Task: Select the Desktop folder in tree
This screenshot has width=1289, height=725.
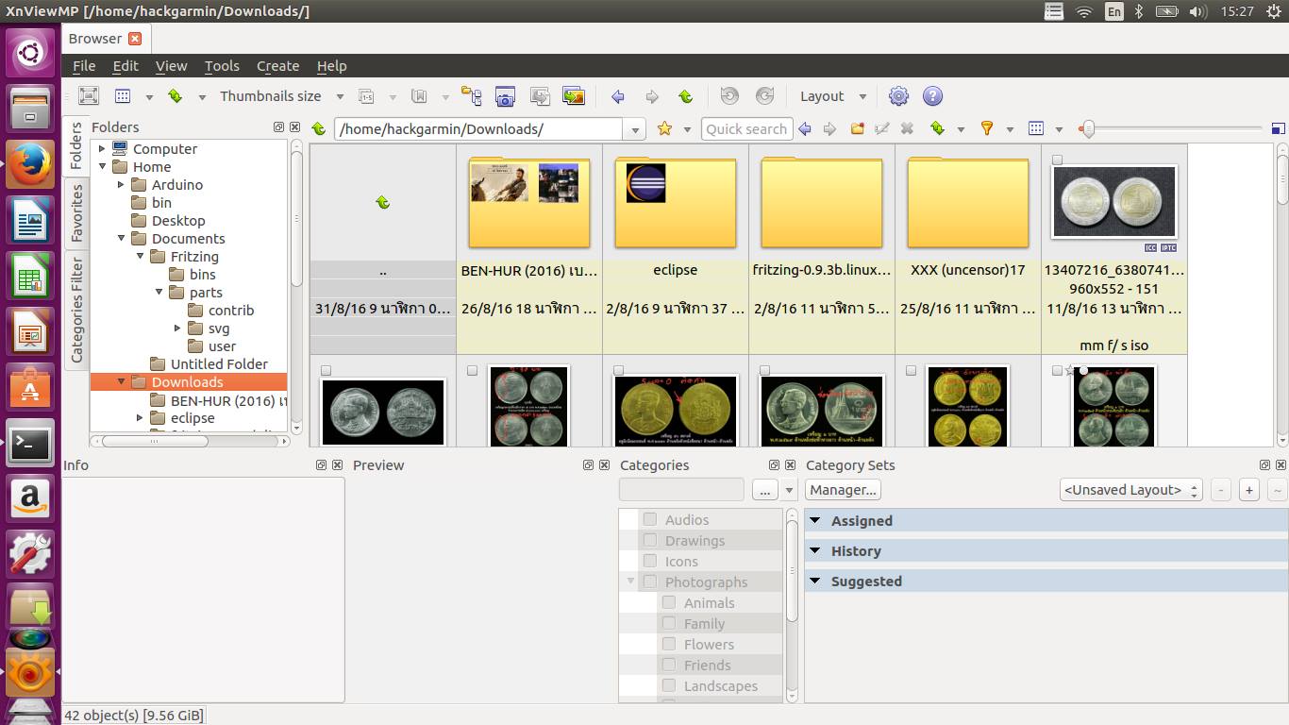Action: [178, 221]
